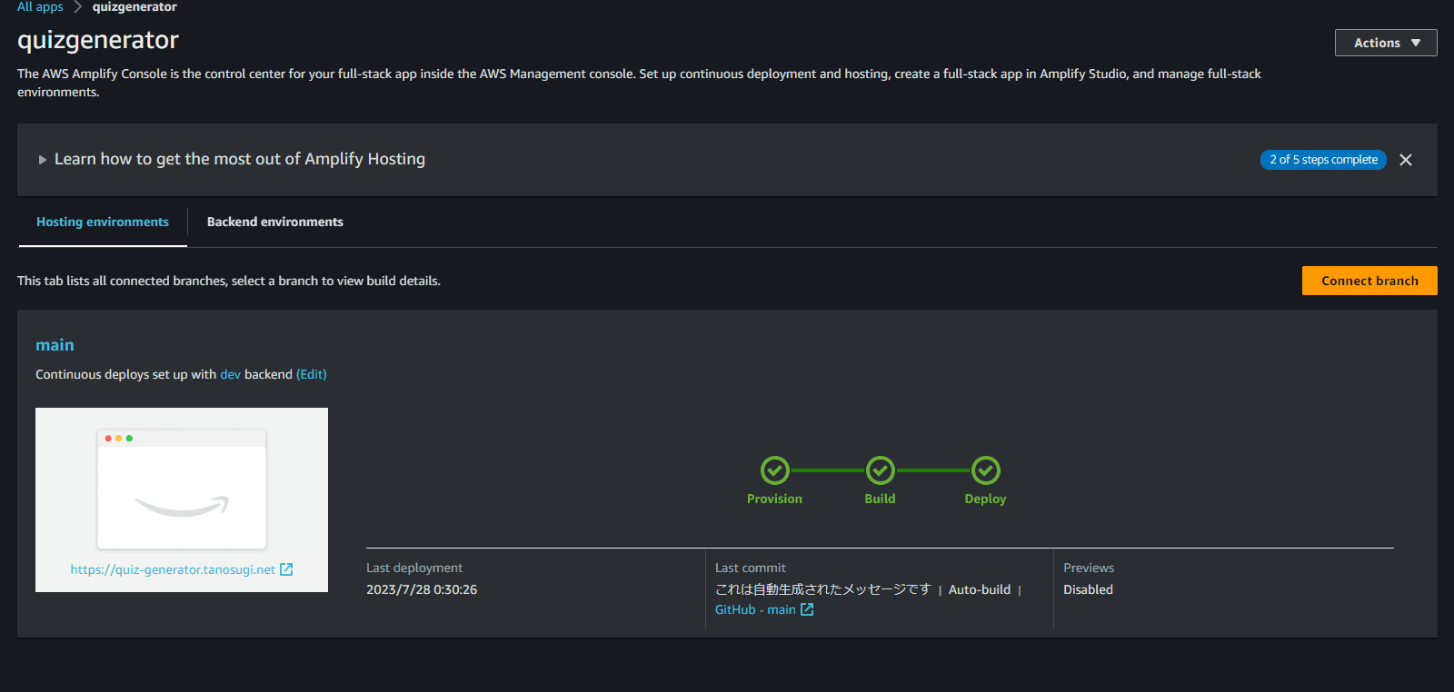
Task: Expand the Learn how Amplify Hosting triangle
Action: coord(42,160)
